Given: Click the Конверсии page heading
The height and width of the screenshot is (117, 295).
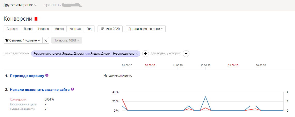Looking at the screenshot, I should pyautogui.click(x=18, y=19).
